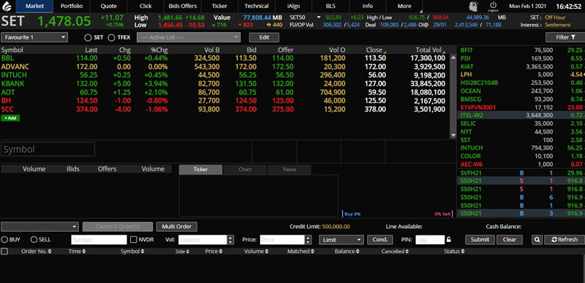Open the Active List dropdown
Viewport: 585px width, 283px height.
[x=189, y=37]
